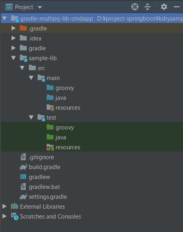Image resolution: width=183 pixels, height=232 pixels.
Task: Click the Collapse All icon
Action: pos(148,7)
